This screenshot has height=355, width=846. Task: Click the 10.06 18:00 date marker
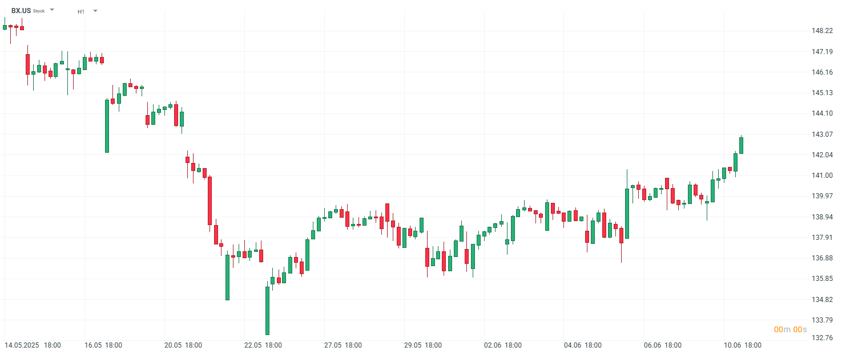743,345
